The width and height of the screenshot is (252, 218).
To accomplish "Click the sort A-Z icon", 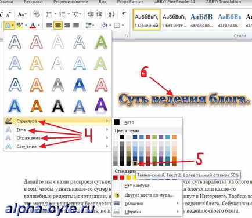I will [x=111, y=14].
